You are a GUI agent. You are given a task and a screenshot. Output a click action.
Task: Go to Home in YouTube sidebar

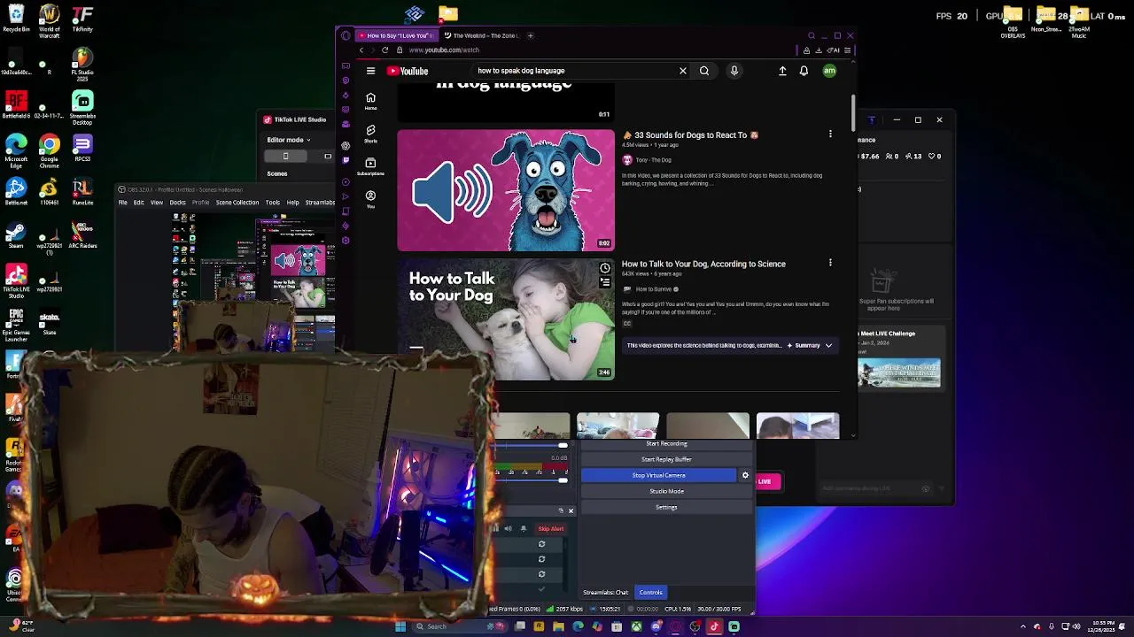tap(370, 101)
